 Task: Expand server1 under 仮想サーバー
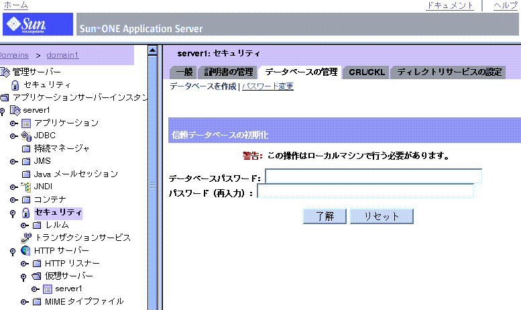click(36, 289)
